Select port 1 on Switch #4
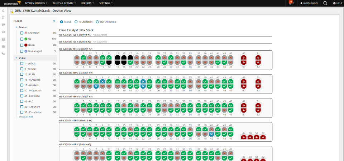 coord(77,81)
